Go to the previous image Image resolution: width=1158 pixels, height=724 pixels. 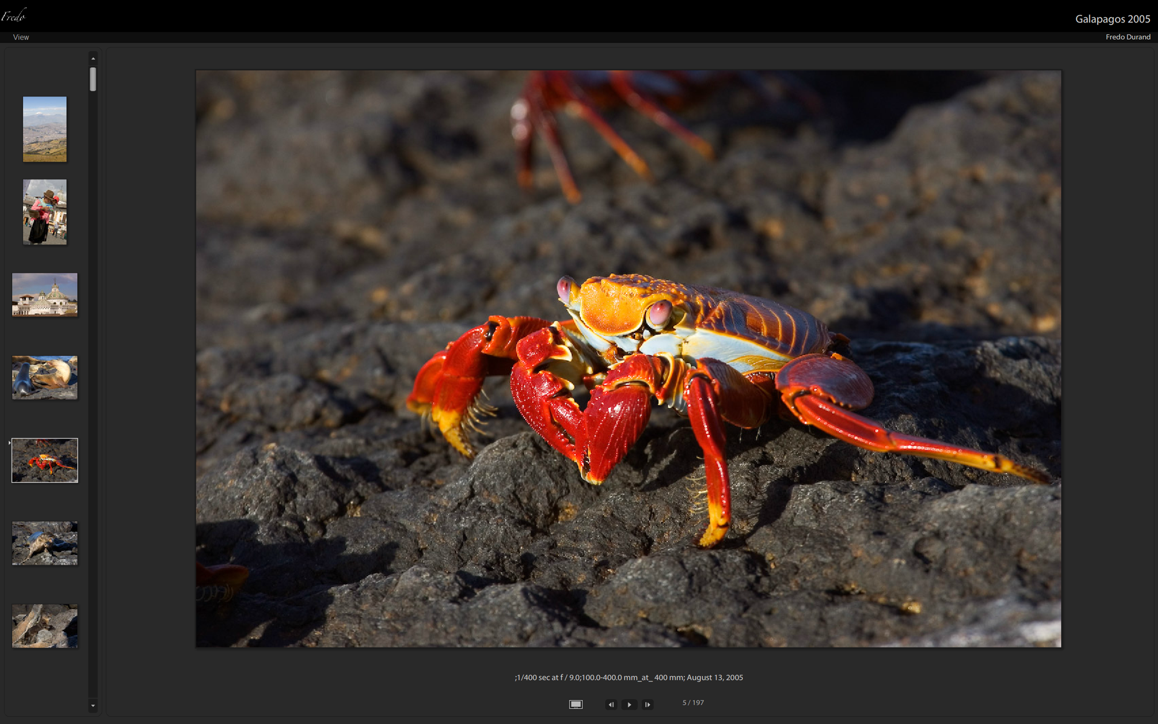point(611,704)
